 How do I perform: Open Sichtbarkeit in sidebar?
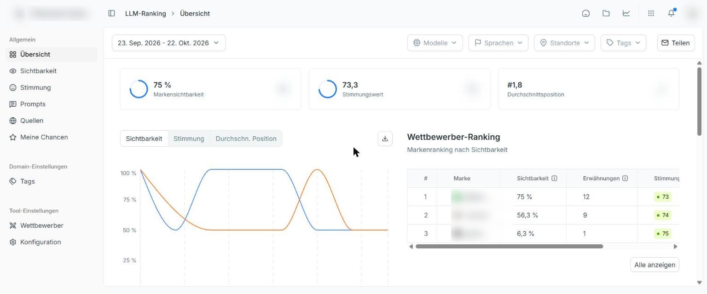[x=52, y=71]
